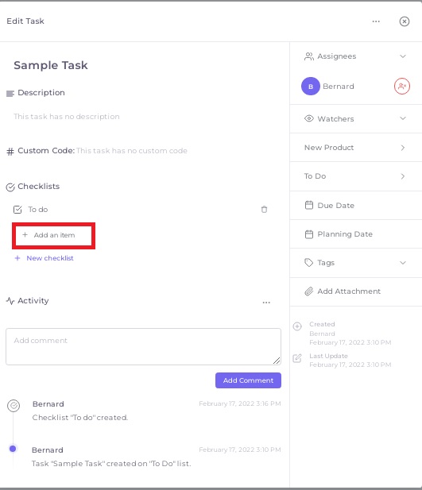
Task: Click the Due Date calendar icon
Action: pyautogui.click(x=309, y=205)
